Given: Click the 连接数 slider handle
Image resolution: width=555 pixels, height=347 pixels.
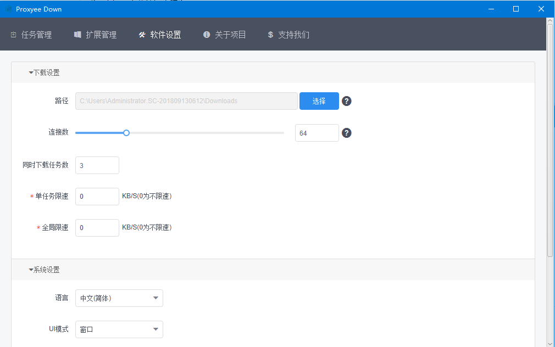Looking at the screenshot, I should (126, 133).
